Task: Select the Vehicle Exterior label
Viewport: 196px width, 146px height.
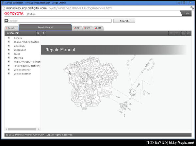Action: click(x=22, y=74)
